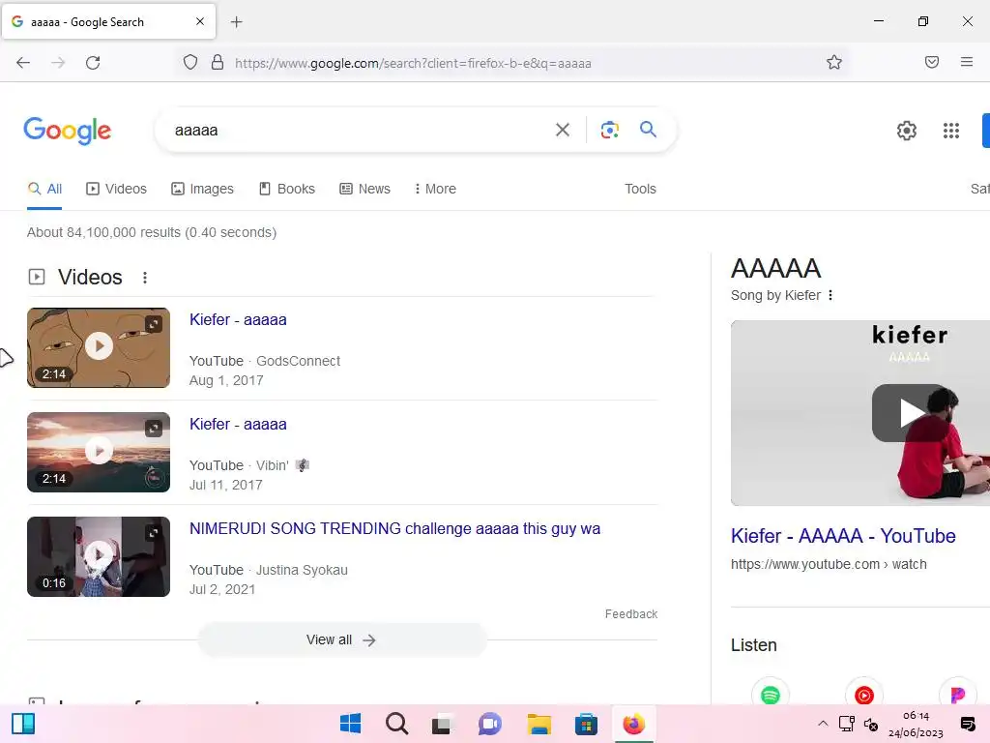This screenshot has height=743, width=990.
Task: Click the Google Lens search-by-image icon
Action: pos(609,130)
